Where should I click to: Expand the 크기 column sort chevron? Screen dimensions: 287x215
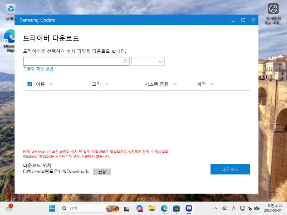107,84
